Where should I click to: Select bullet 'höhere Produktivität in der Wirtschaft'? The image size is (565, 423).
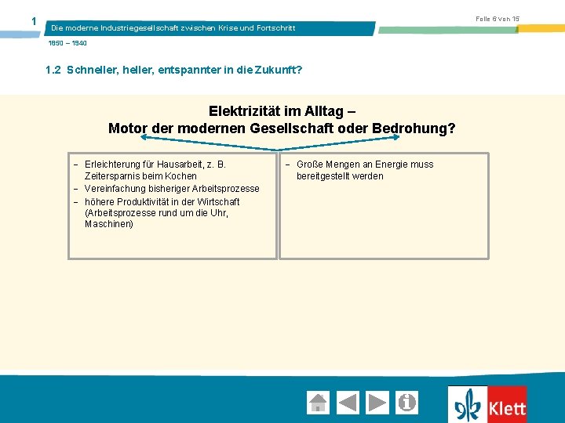[162, 201]
